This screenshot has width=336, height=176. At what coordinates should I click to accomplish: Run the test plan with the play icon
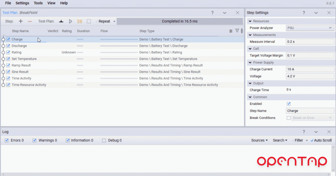point(70,21)
